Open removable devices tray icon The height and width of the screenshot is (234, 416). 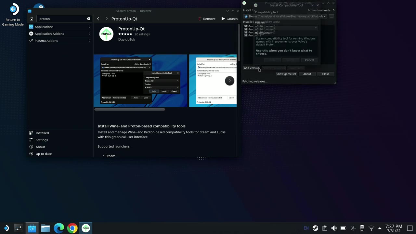(x=362, y=228)
